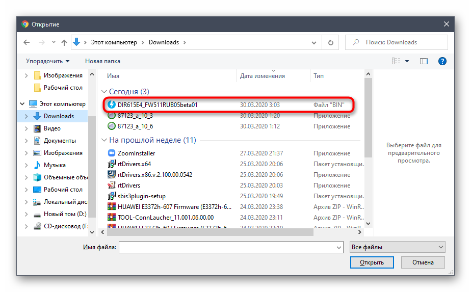Click the Up one level arrow
Screen dimensions: 471x292
64,43
